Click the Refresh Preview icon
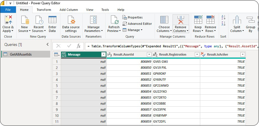This screenshot has width=259, height=126. click(114, 20)
